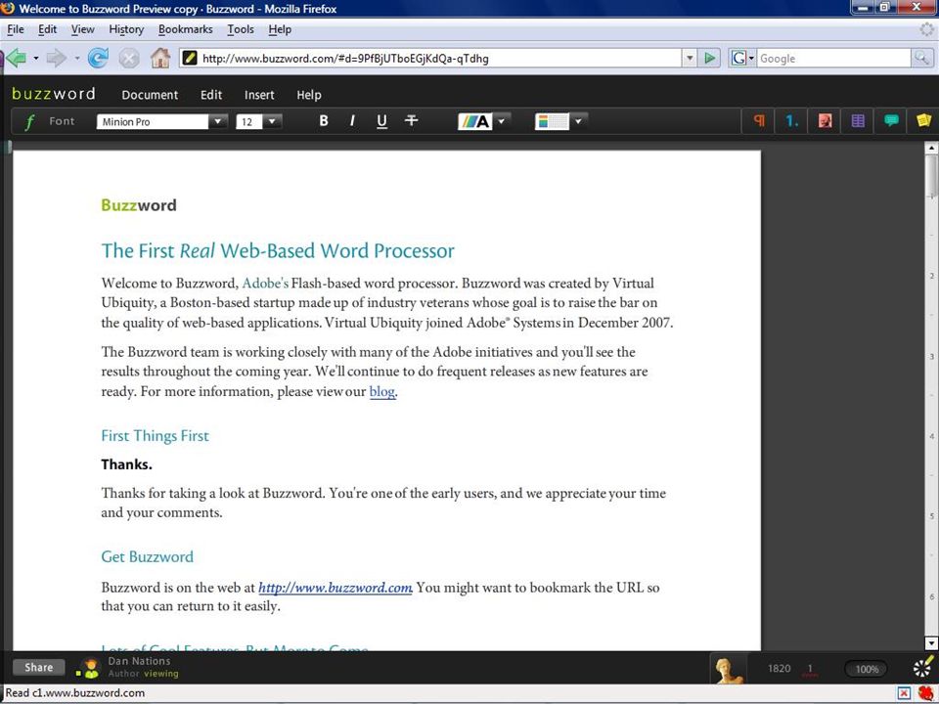Click the buzzword logo
The width and height of the screenshot is (939, 704).
(54, 94)
